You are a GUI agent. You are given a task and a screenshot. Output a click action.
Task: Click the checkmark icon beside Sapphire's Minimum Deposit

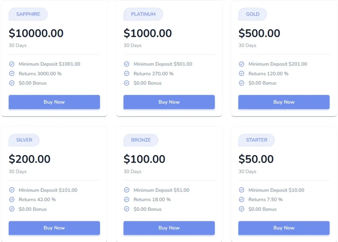(12, 64)
